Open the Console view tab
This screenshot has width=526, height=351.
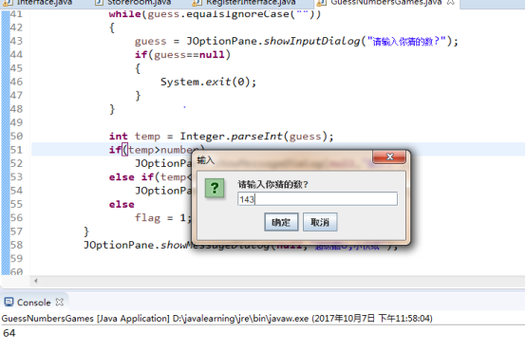pyautogui.click(x=33, y=303)
